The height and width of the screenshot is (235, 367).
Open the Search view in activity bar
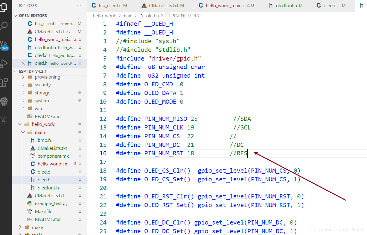[x=4, y=26]
